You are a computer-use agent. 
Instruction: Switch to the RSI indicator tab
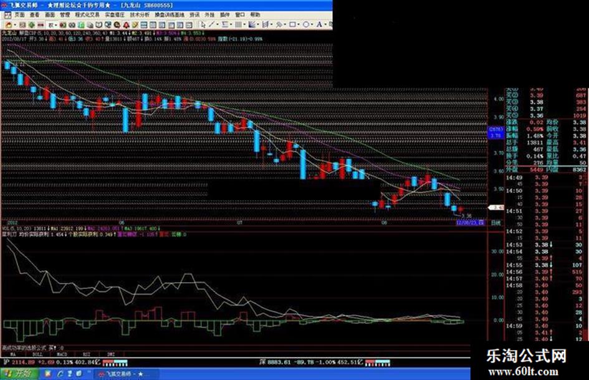[x=87, y=354]
